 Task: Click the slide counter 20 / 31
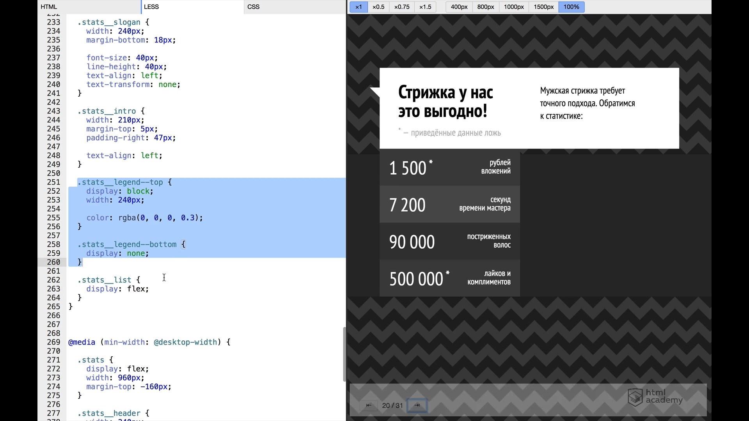[x=392, y=405]
